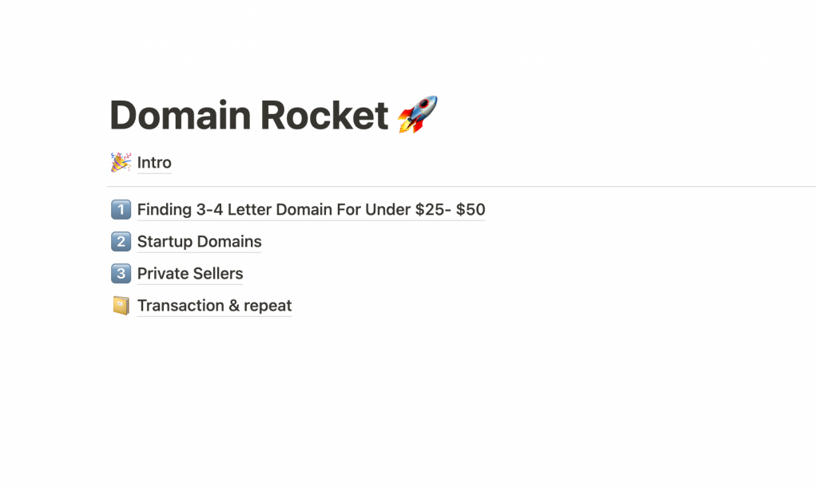
Task: Click the rocket emoji beside the title
Action: point(417,114)
